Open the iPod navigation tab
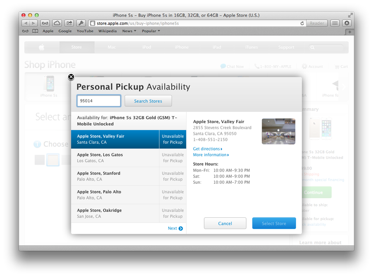Image resolution: width=373 pixels, height=277 pixels. [x=146, y=48]
